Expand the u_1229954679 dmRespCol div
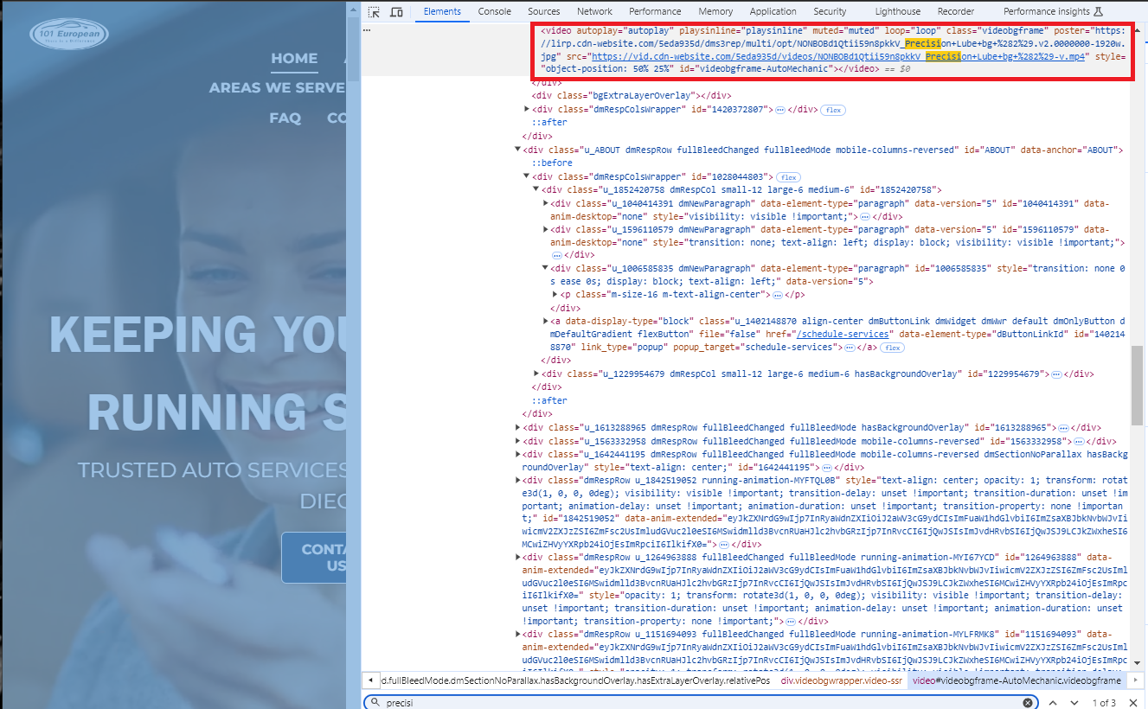This screenshot has height=709, width=1148. coord(536,374)
